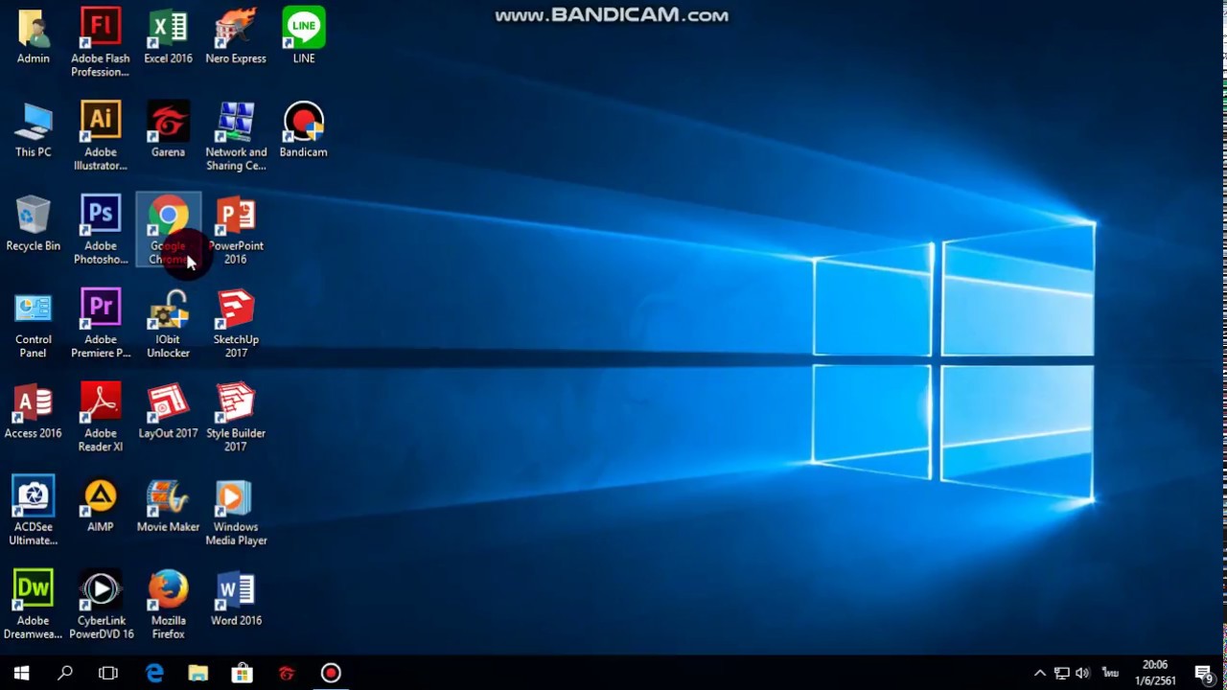Open the clock showing 20:06

tap(1156, 673)
